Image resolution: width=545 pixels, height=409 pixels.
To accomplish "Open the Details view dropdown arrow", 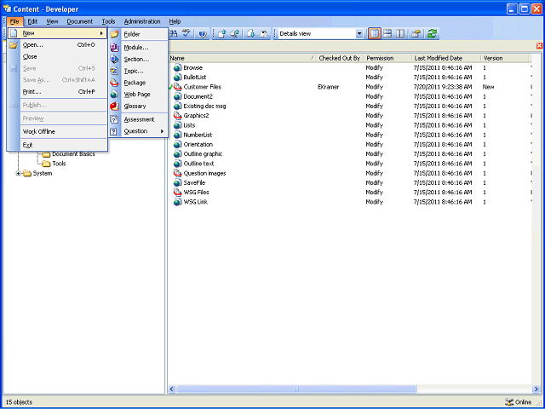I will (359, 34).
